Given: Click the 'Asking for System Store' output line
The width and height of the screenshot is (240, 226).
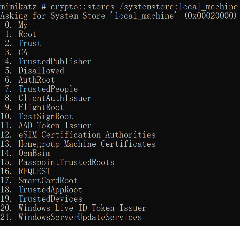Looking at the screenshot, I should (119, 16).
